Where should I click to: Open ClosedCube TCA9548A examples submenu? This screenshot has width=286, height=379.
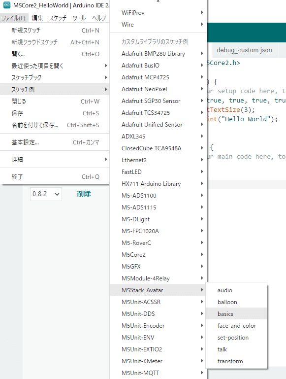coord(159,148)
